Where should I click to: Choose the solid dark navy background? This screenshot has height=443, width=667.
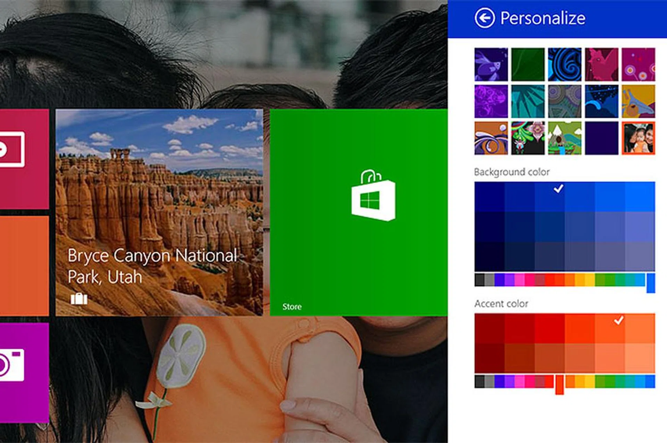(601, 138)
